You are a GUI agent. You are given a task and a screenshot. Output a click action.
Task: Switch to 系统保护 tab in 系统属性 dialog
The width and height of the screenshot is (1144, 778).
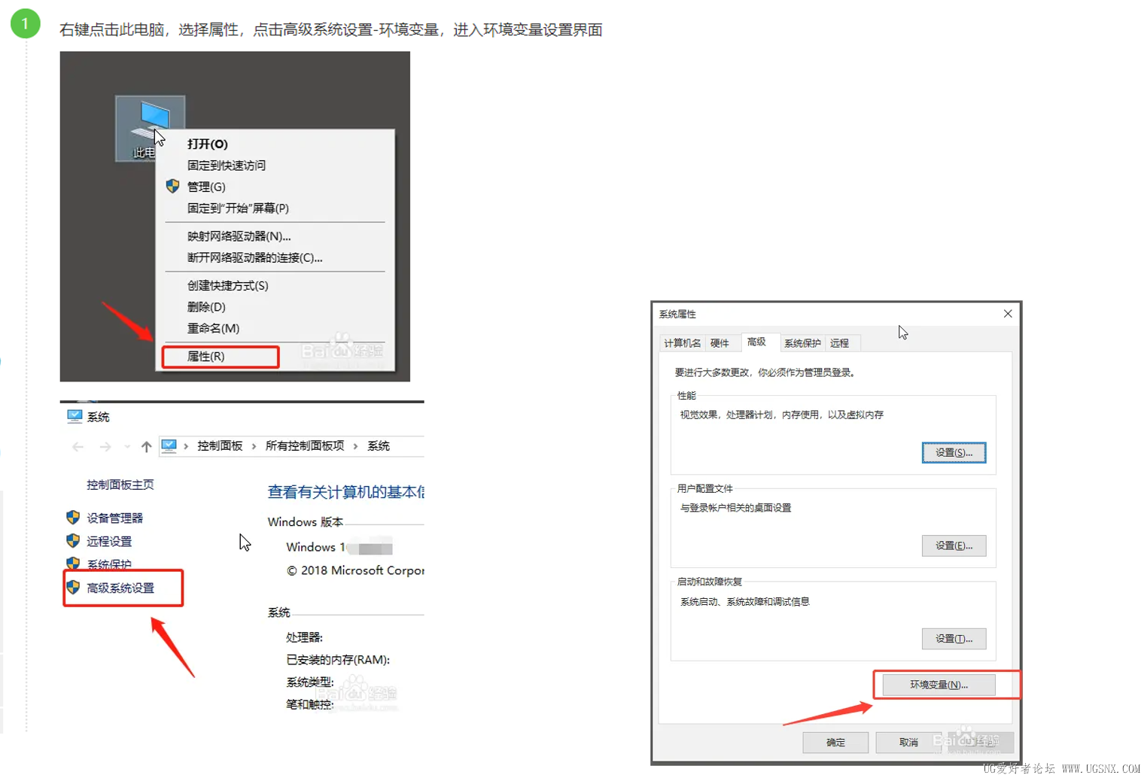pyautogui.click(x=802, y=343)
